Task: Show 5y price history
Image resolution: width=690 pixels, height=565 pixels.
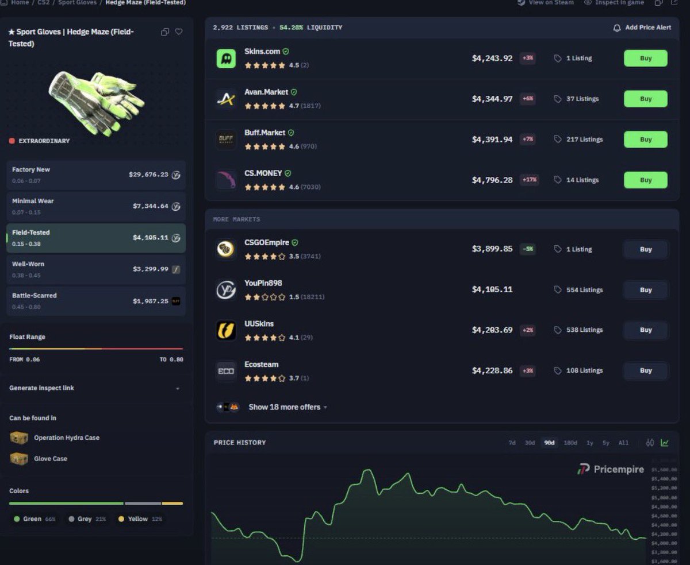Action: (x=606, y=443)
